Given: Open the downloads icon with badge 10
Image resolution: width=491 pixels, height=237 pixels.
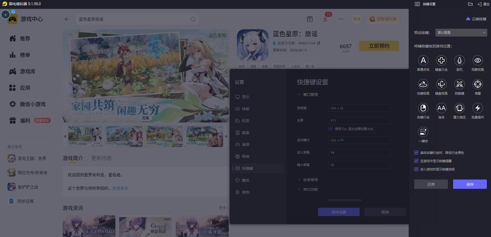Looking at the screenshot, I should [x=325, y=19].
